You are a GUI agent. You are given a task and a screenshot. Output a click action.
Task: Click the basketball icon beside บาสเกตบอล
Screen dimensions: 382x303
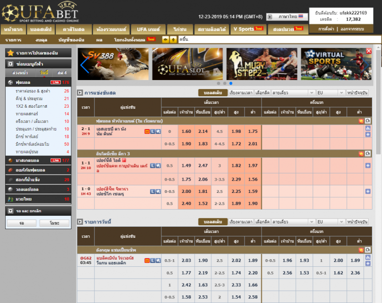[x=11, y=161]
